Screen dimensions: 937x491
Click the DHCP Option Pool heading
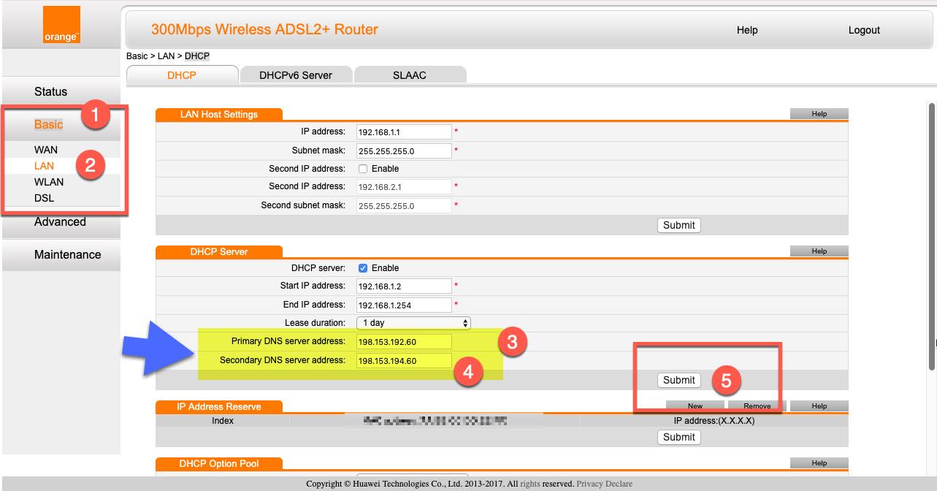tap(219, 463)
